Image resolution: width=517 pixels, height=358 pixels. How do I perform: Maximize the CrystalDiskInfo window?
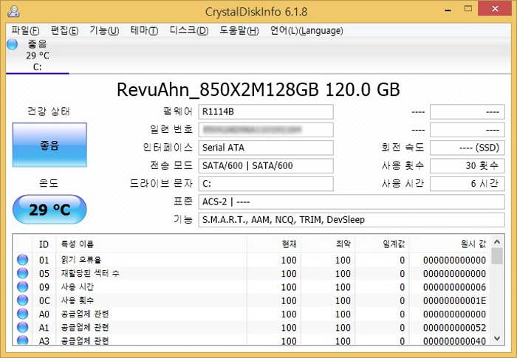(x=468, y=9)
